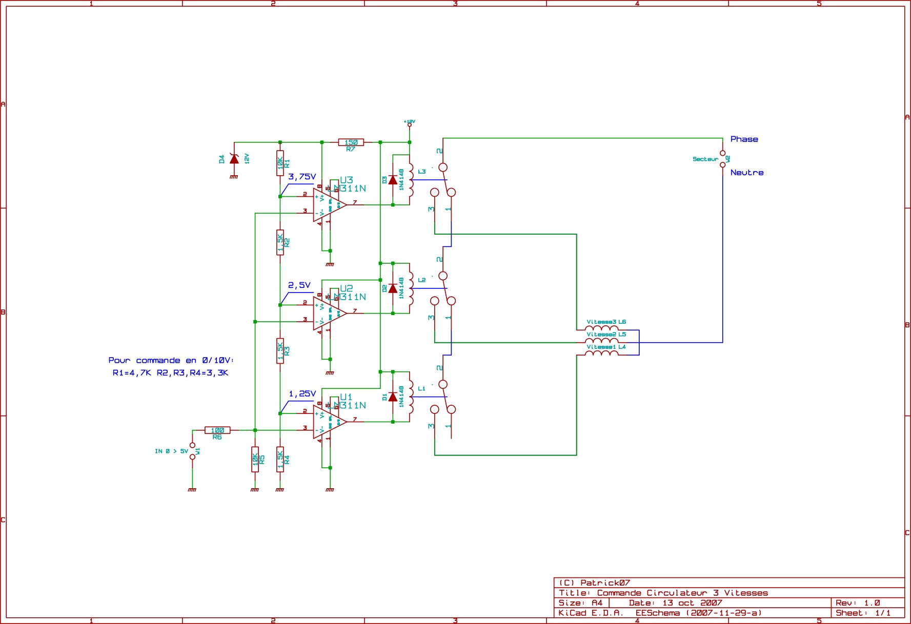Click the D1 1N4148 diode symbol

(393, 397)
